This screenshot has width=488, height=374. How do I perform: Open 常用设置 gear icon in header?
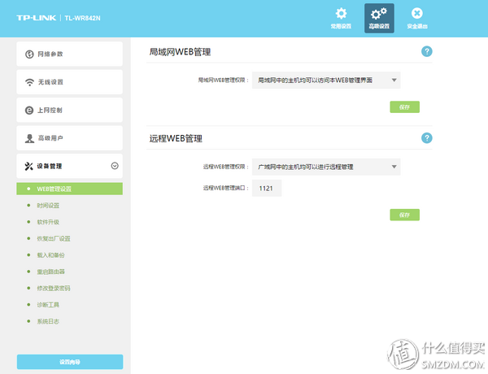click(x=342, y=15)
